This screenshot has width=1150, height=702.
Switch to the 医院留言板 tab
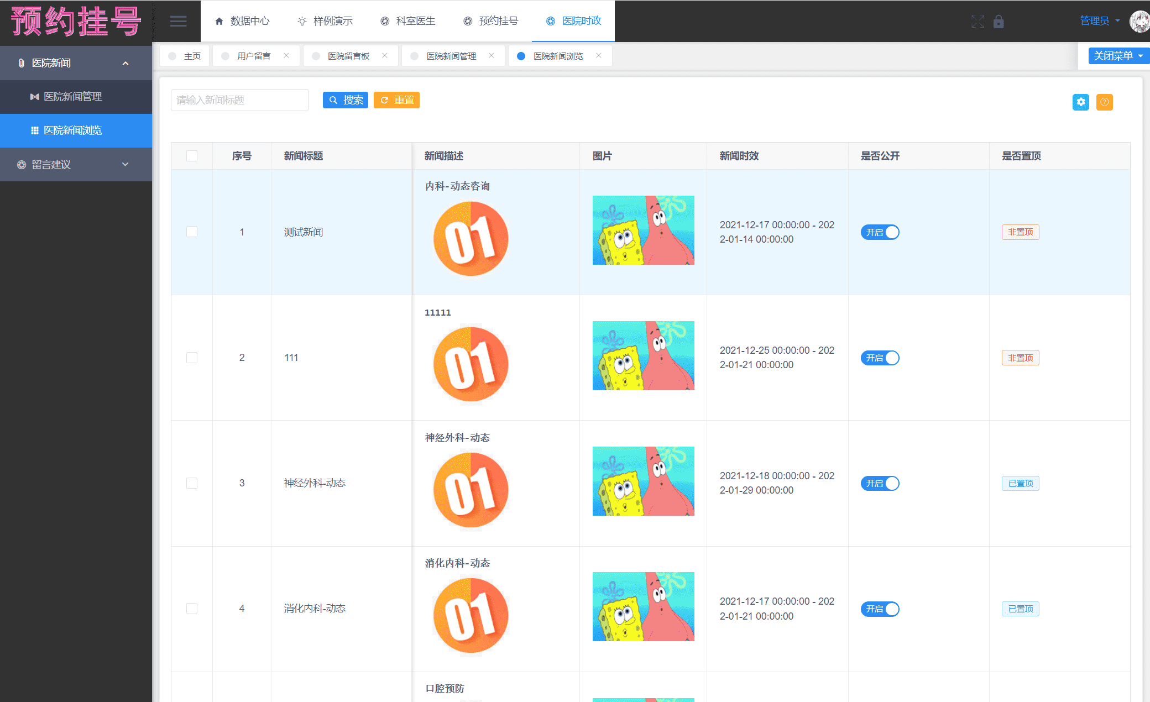[348, 56]
